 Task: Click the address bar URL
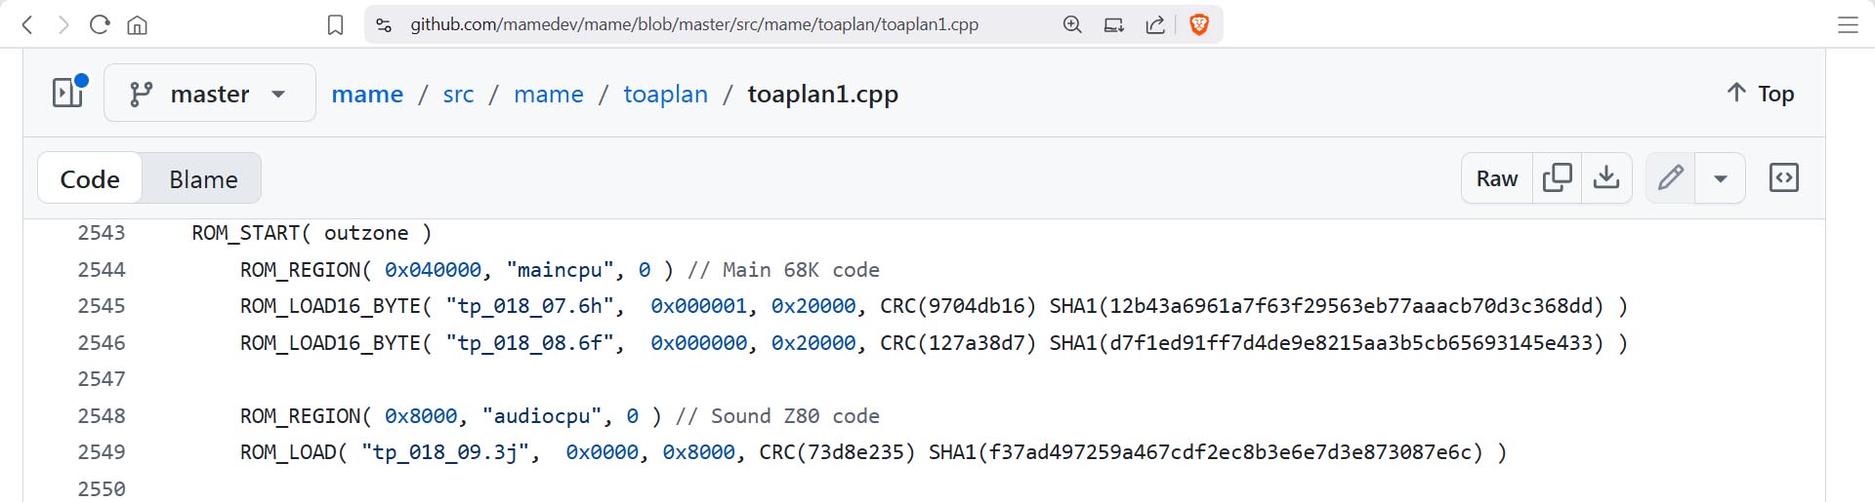coord(693,24)
